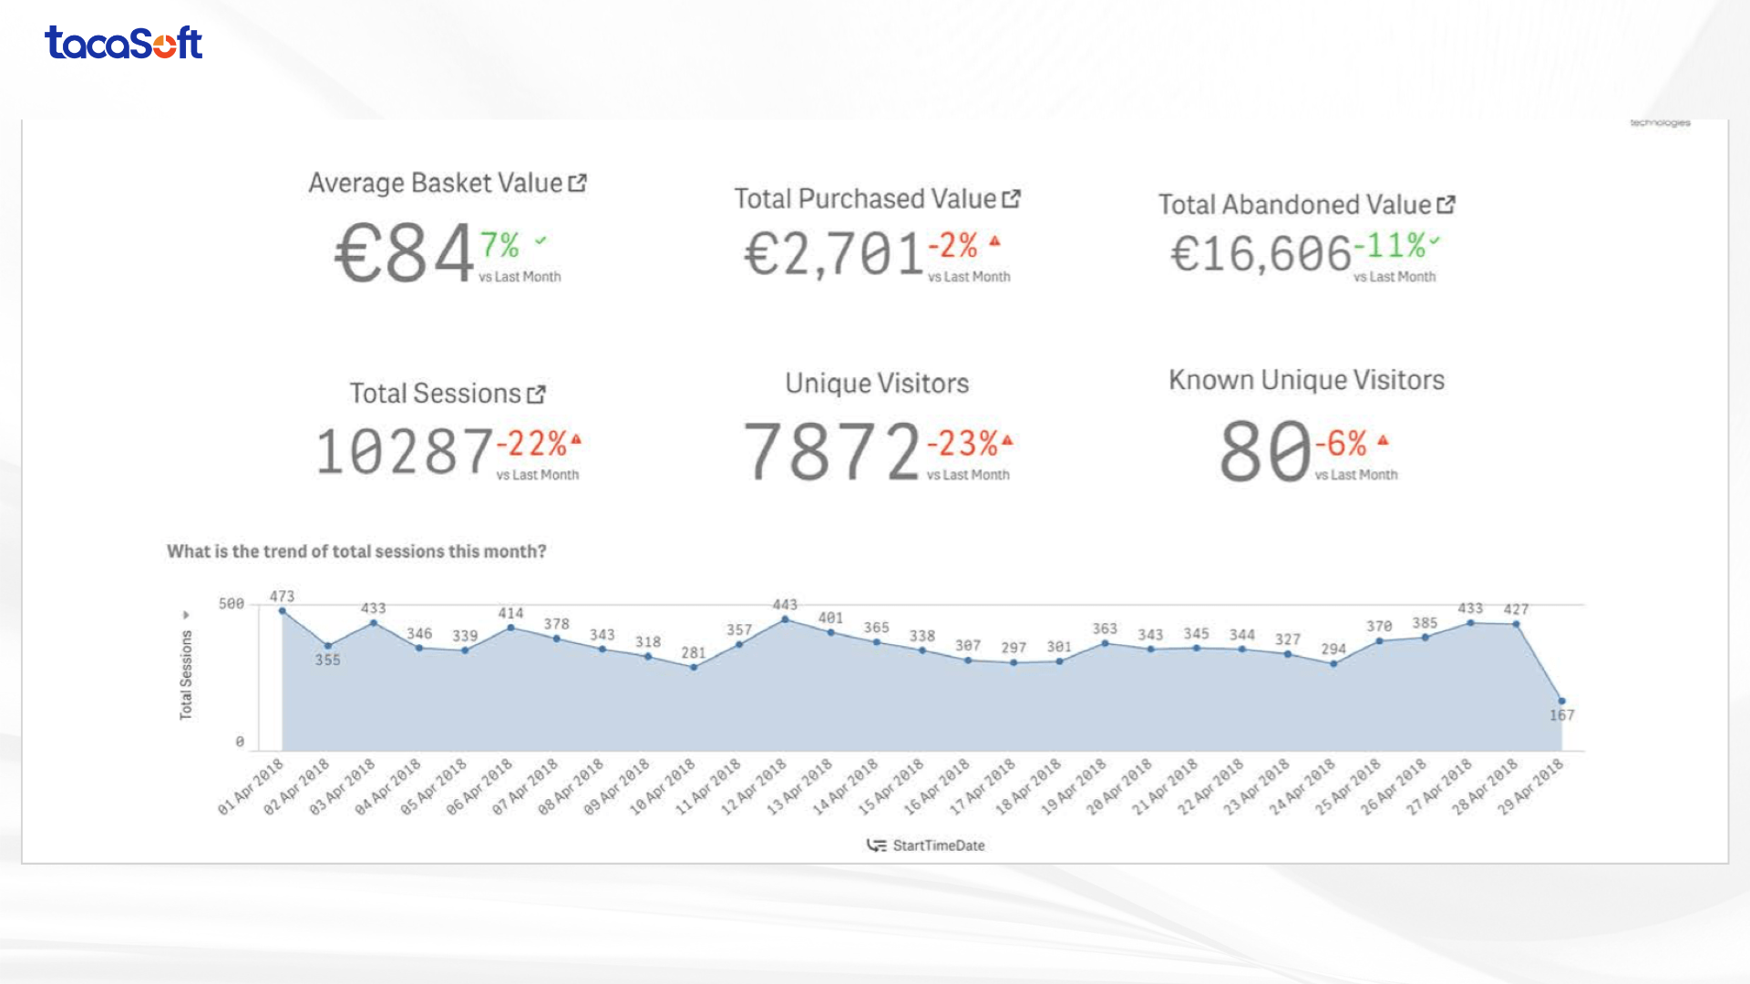Click the StartTimeDate drill-down icon
Viewport: 1750px width, 984px height.
(x=876, y=846)
